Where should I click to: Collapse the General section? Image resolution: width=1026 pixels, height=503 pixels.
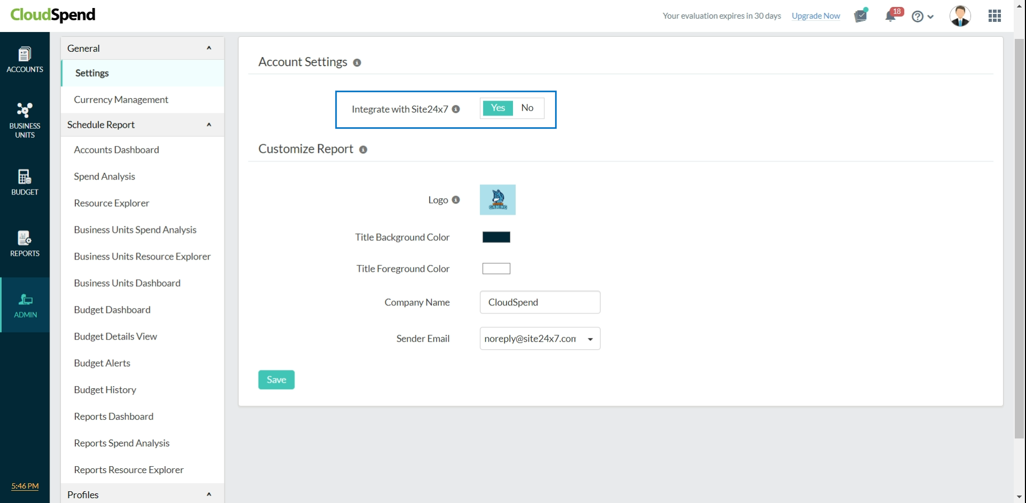[x=209, y=48]
